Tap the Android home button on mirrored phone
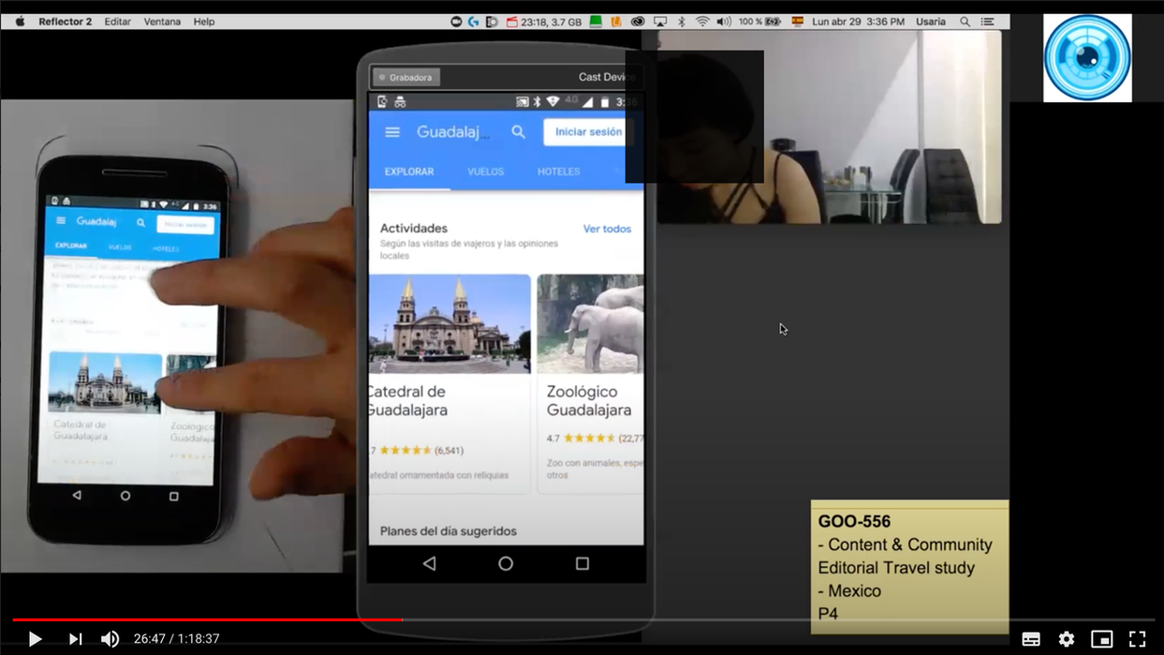The width and height of the screenshot is (1164, 655). coord(506,563)
